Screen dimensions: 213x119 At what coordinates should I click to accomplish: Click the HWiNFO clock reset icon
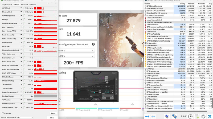coord(190,116)
